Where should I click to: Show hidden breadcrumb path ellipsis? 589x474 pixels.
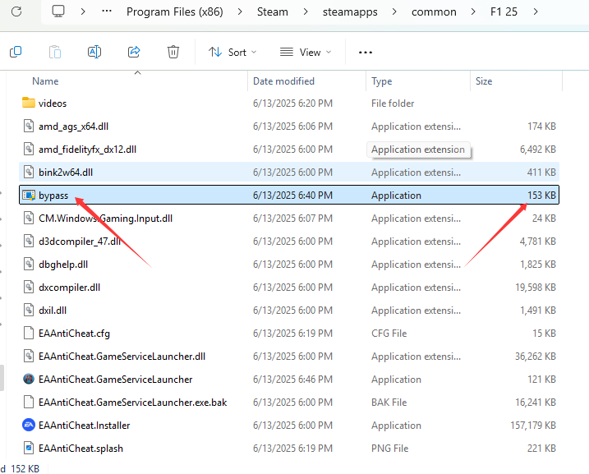(106, 12)
